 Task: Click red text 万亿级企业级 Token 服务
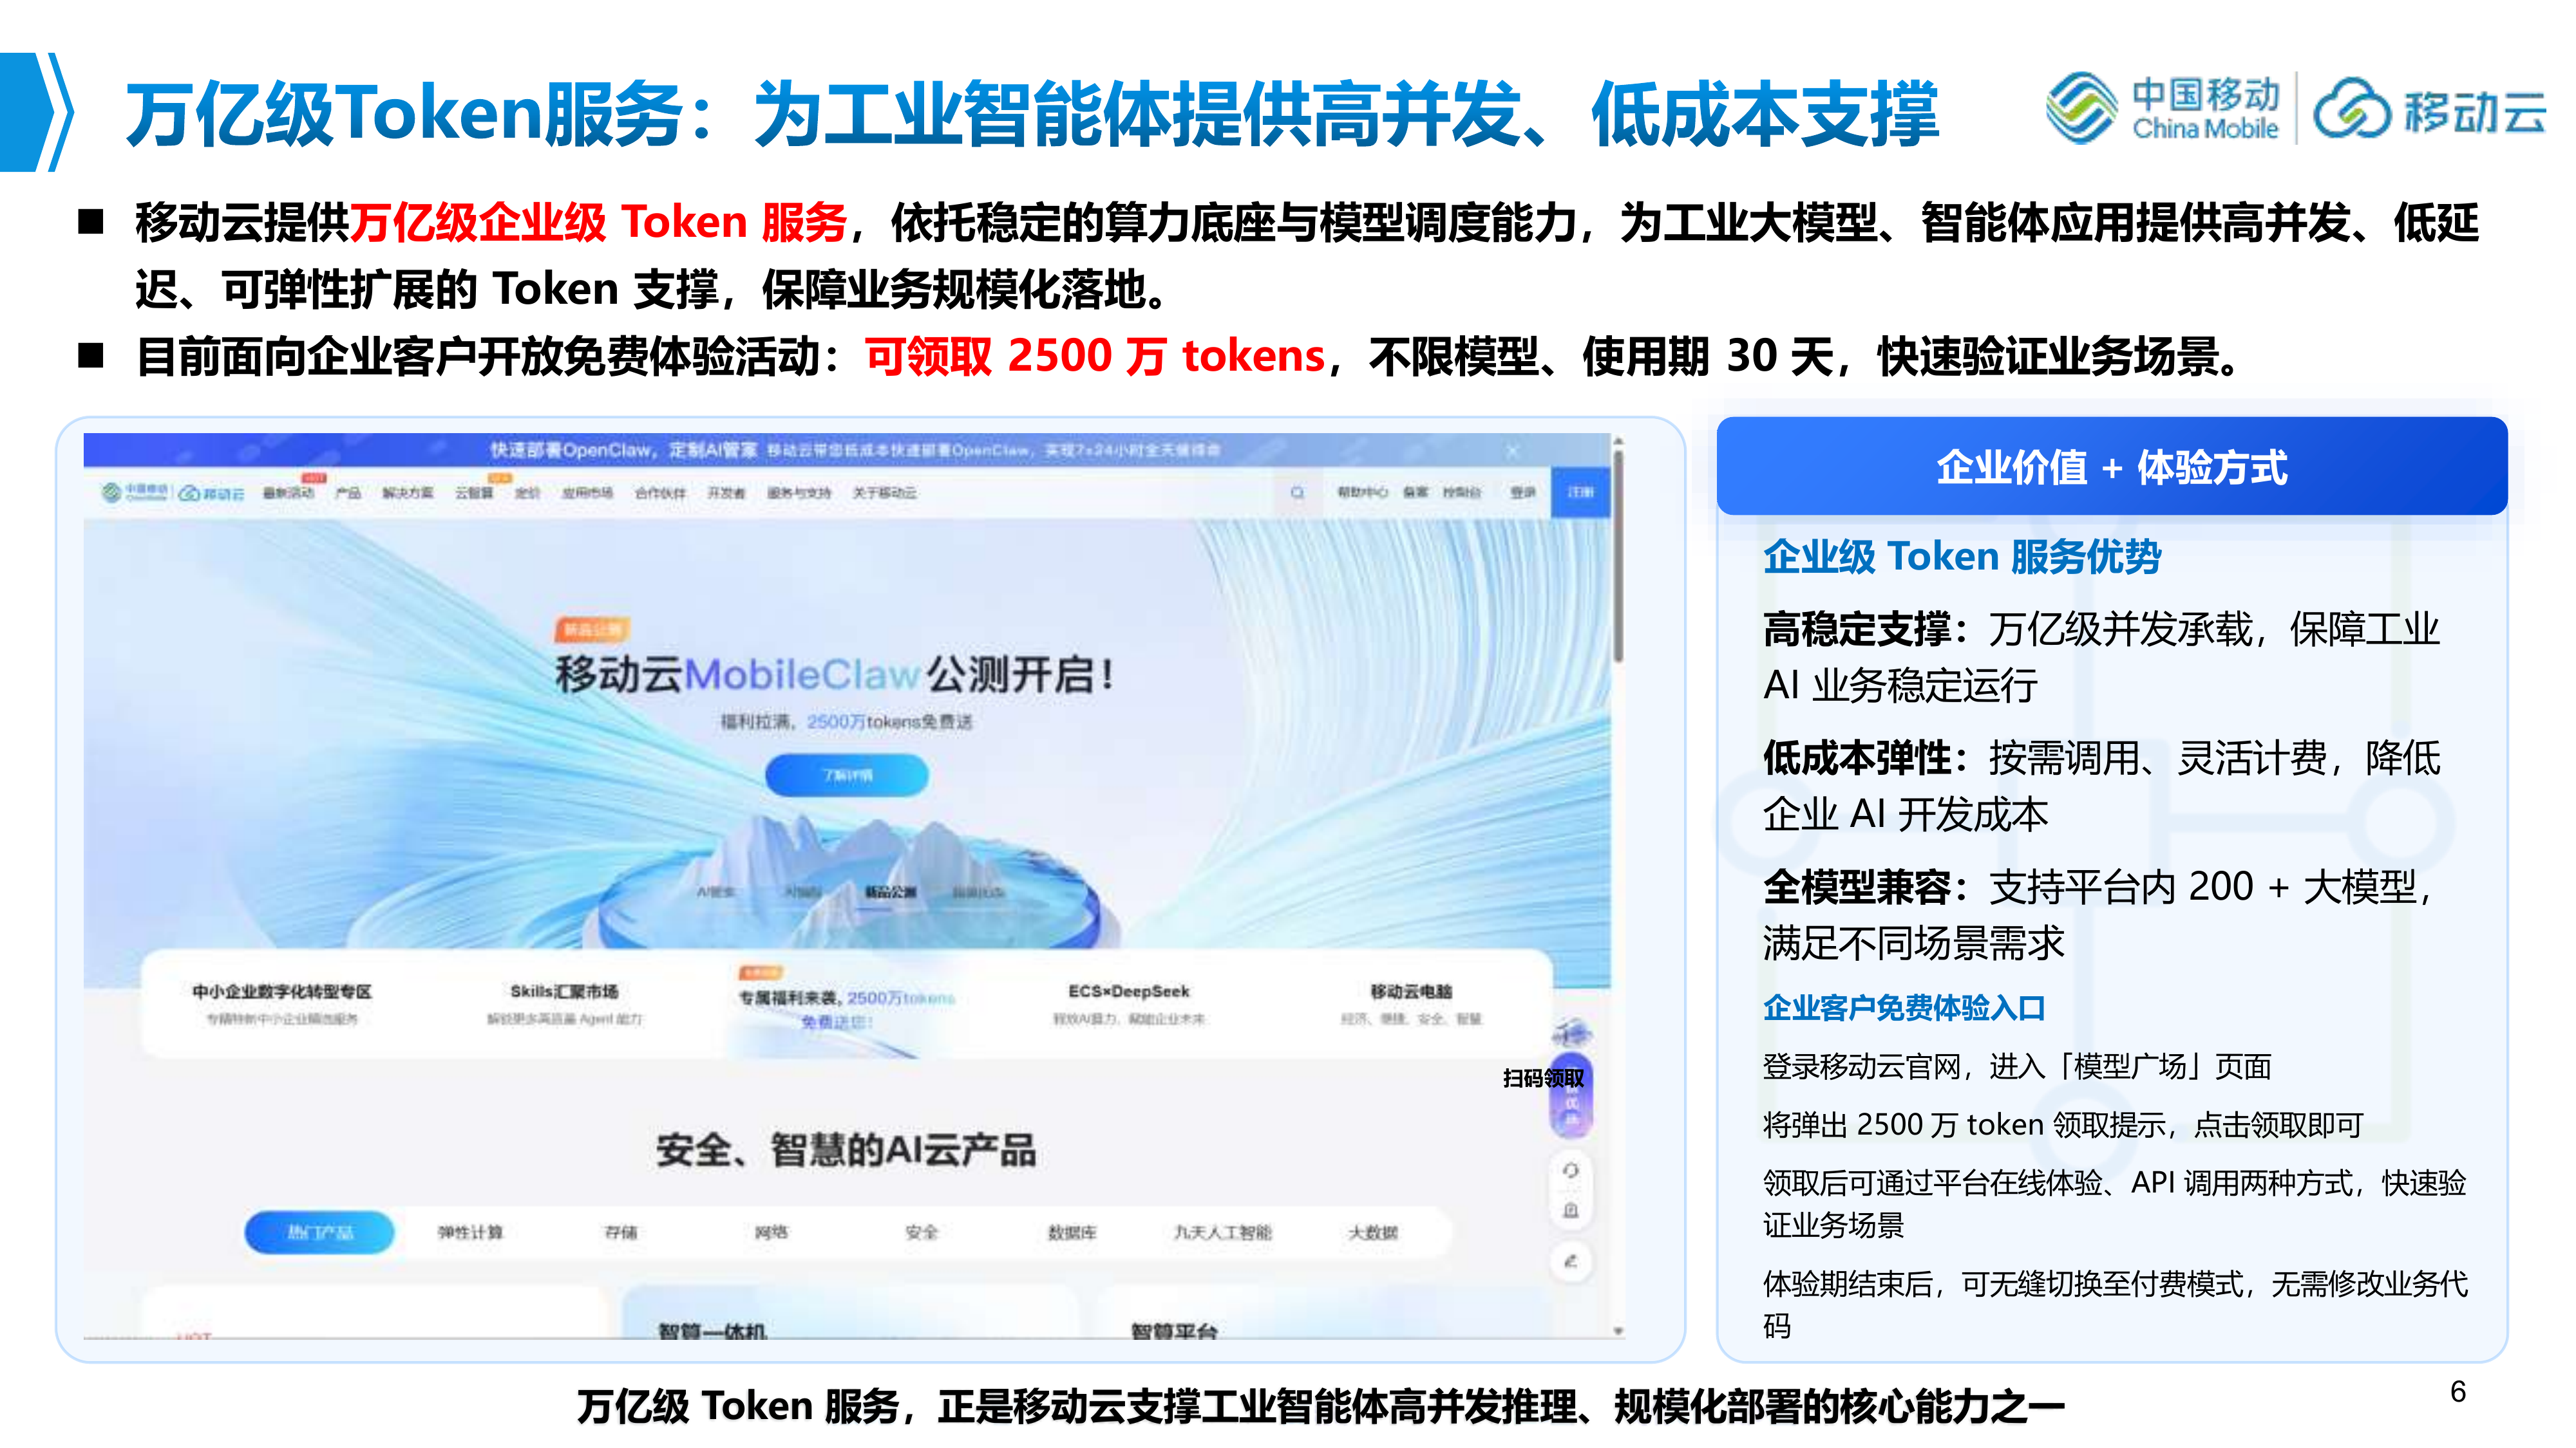coord(598,222)
